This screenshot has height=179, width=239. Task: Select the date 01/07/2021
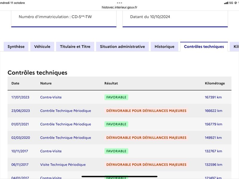20,124
